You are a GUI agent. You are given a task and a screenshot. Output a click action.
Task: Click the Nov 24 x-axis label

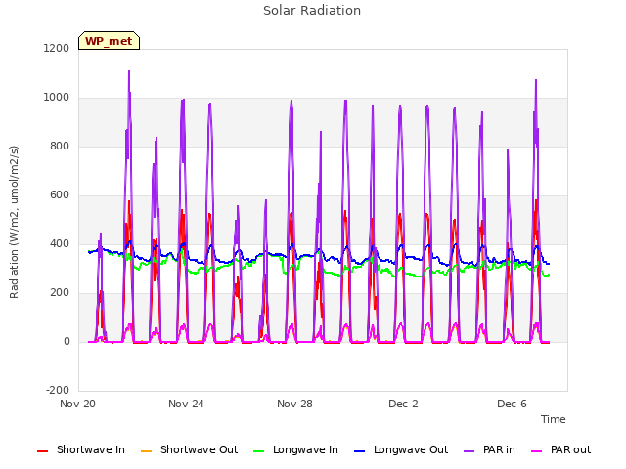tap(186, 404)
